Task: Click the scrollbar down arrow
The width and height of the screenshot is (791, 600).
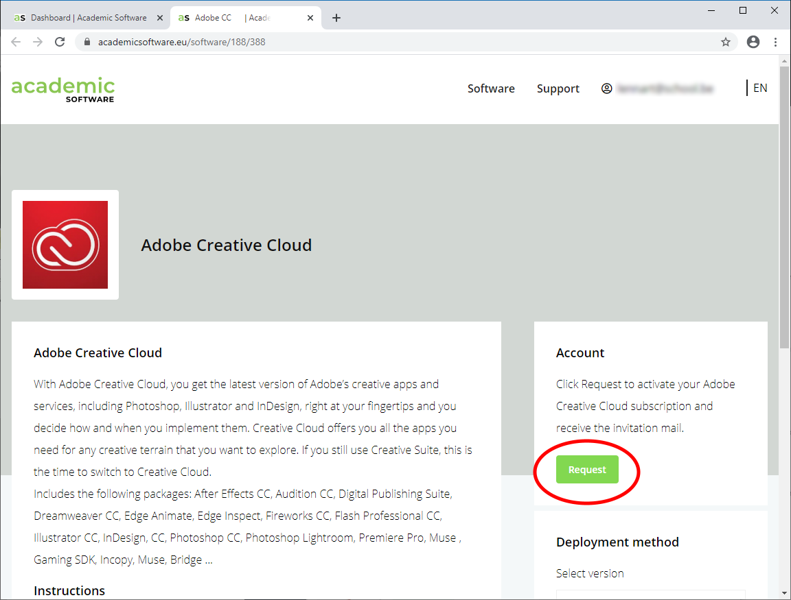Action: pos(785,592)
